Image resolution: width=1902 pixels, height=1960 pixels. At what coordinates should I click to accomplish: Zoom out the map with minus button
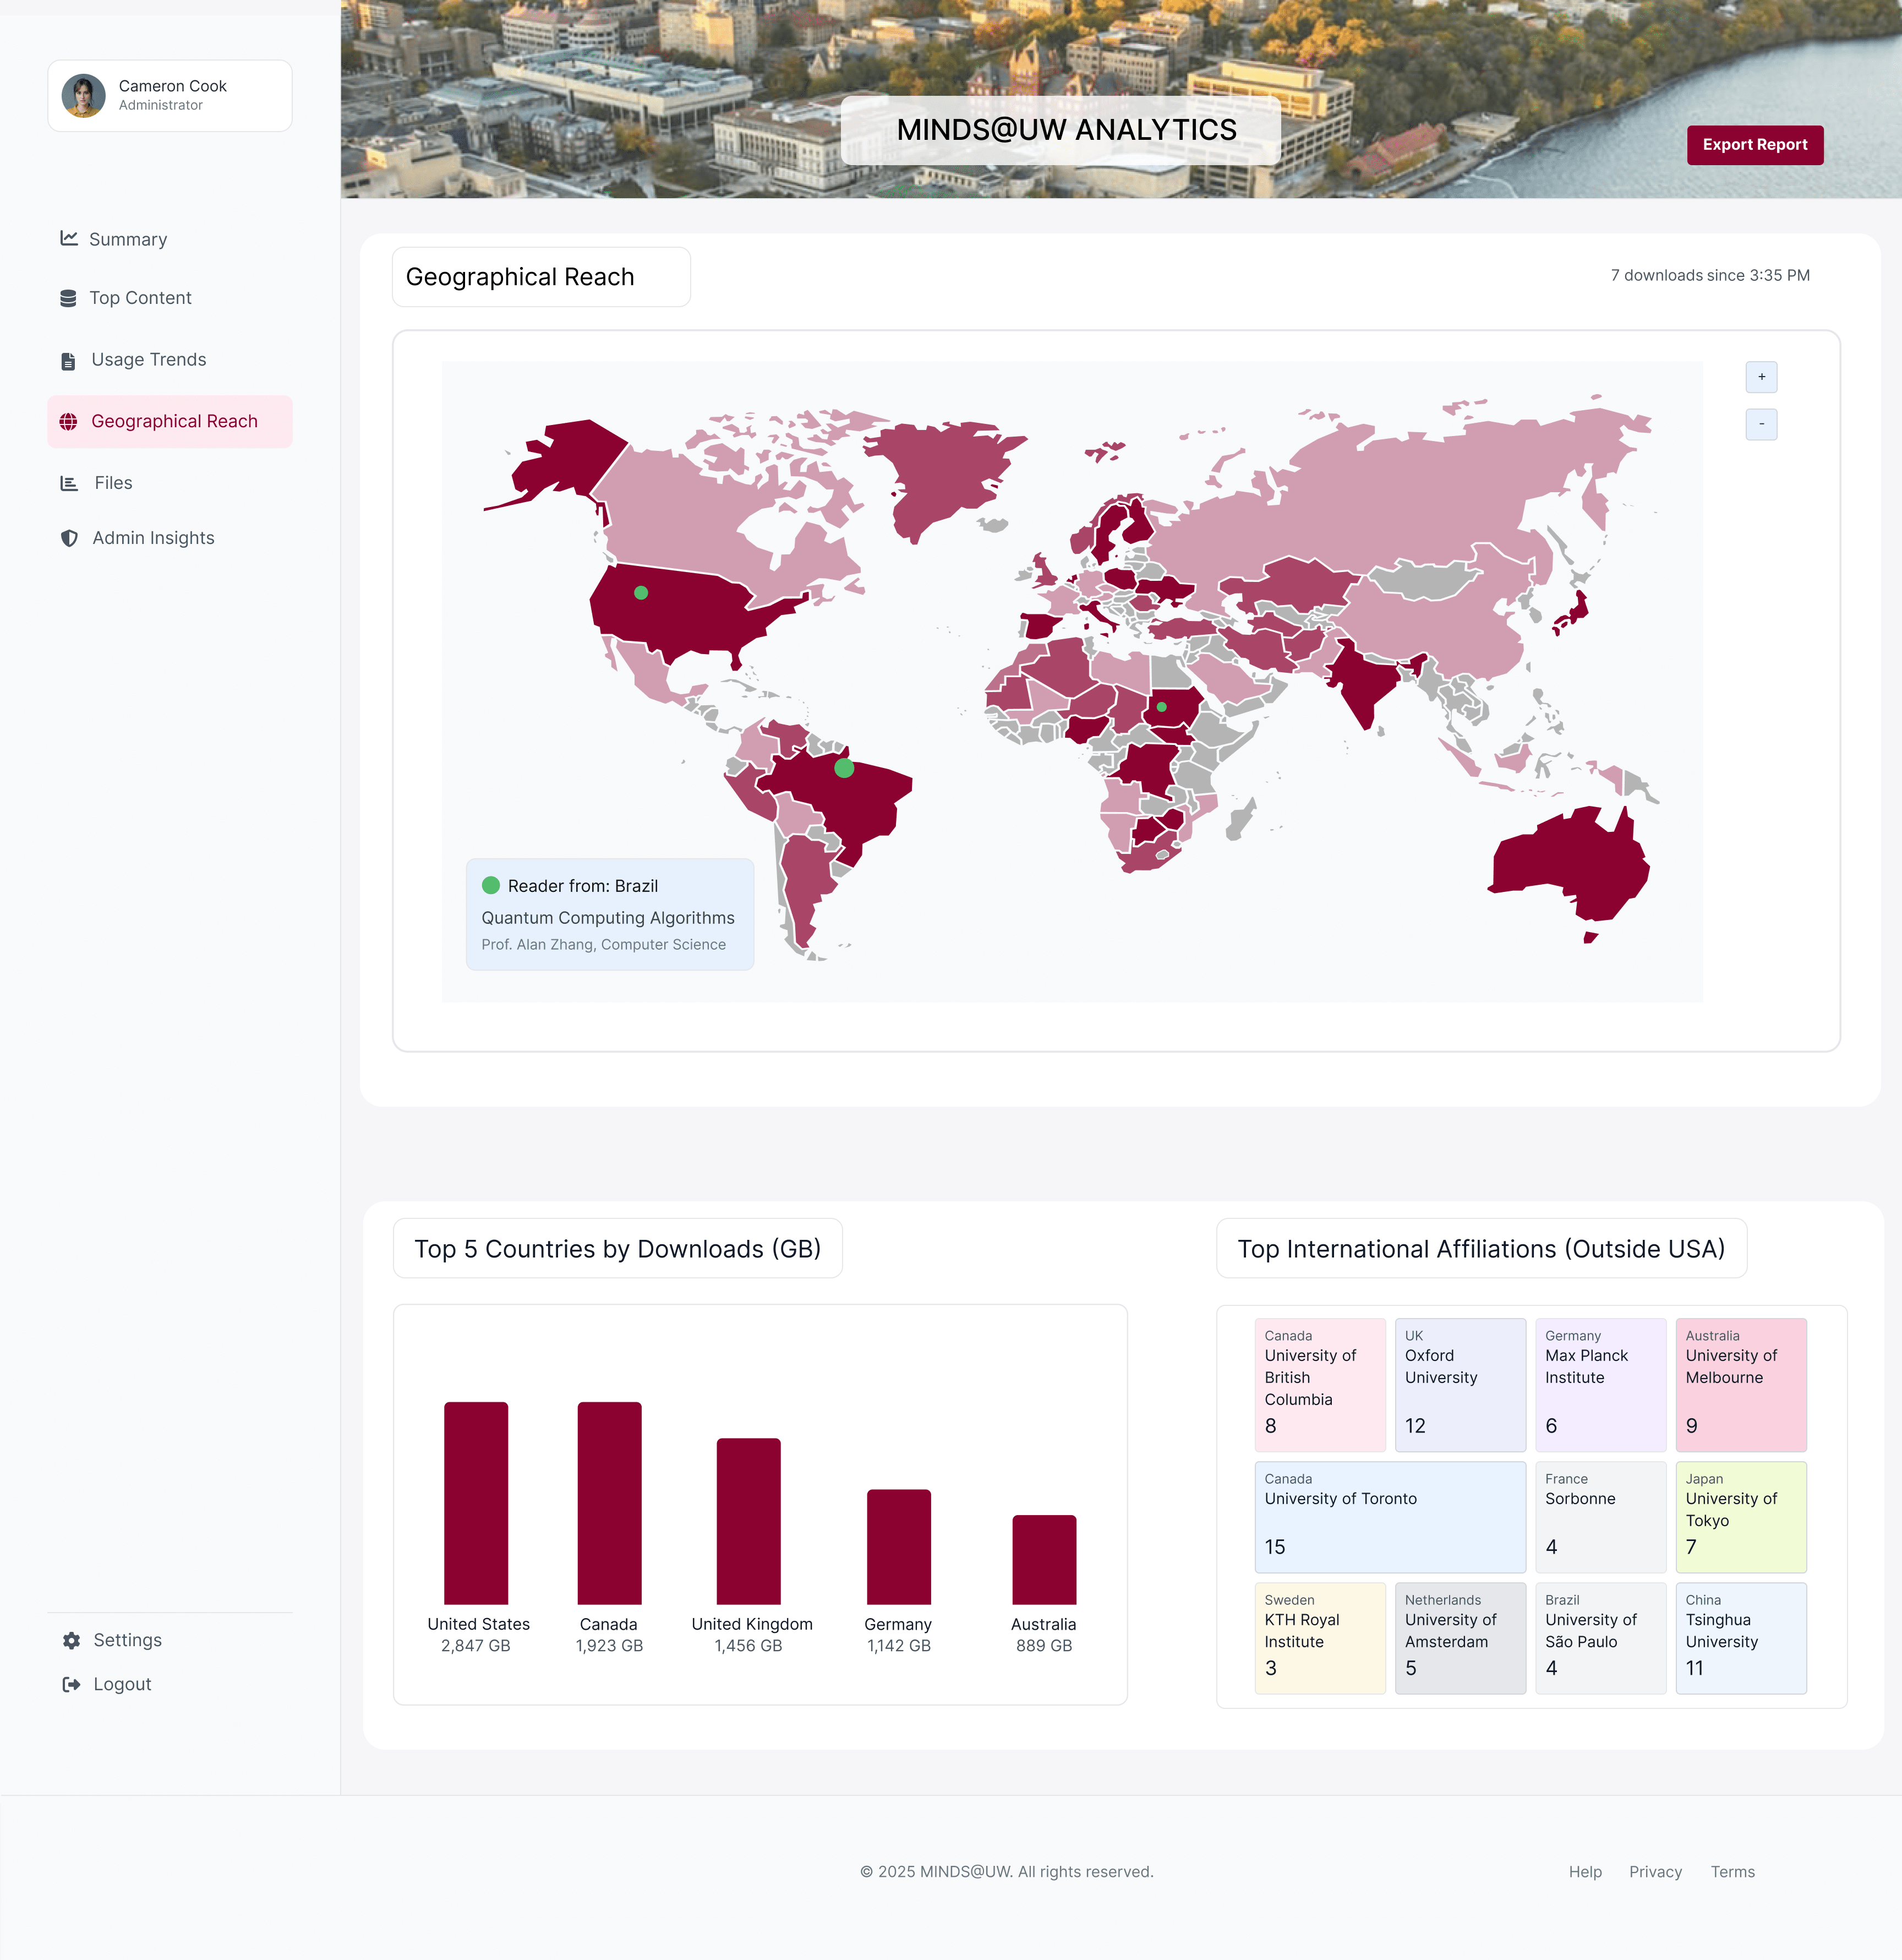(x=1761, y=424)
